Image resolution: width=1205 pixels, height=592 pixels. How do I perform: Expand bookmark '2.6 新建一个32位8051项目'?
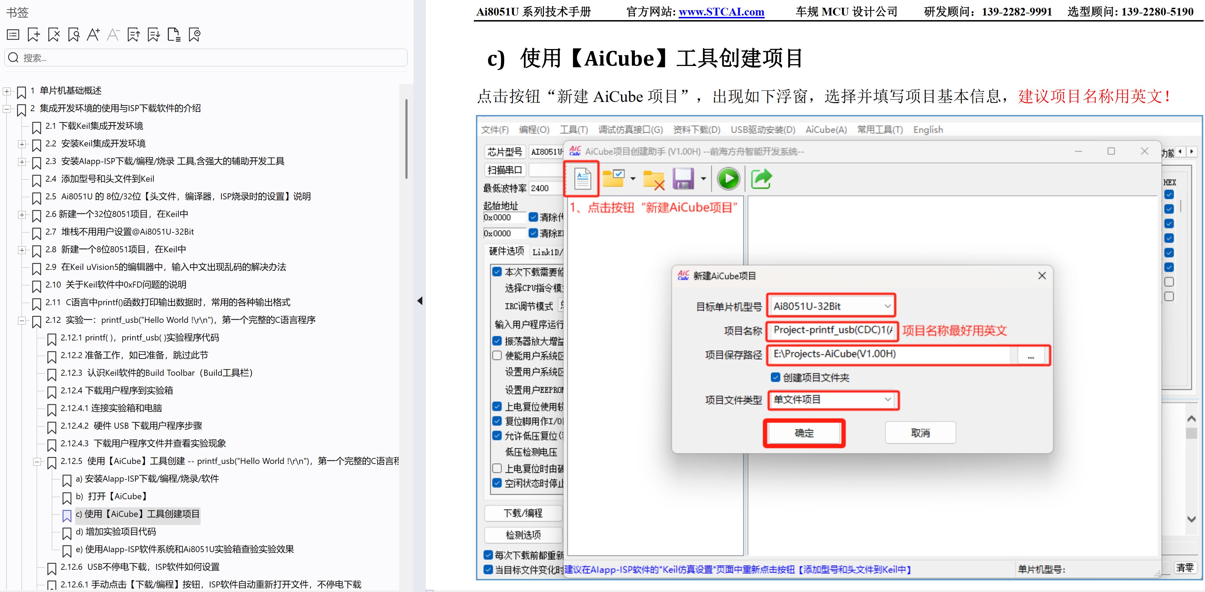coord(22,215)
